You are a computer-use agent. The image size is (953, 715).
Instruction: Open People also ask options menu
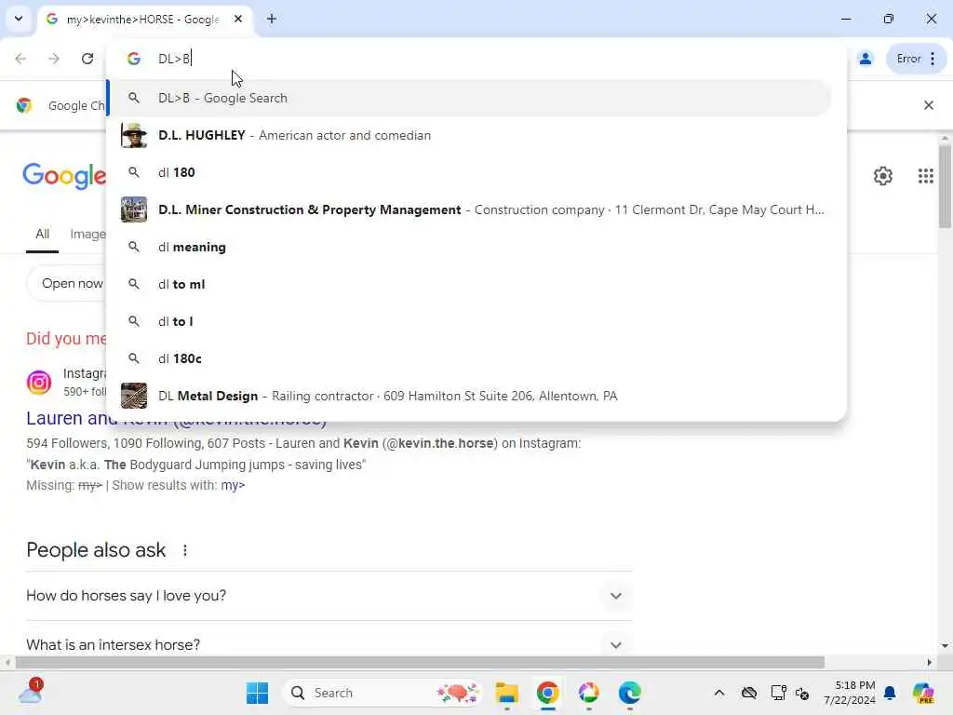(x=185, y=550)
